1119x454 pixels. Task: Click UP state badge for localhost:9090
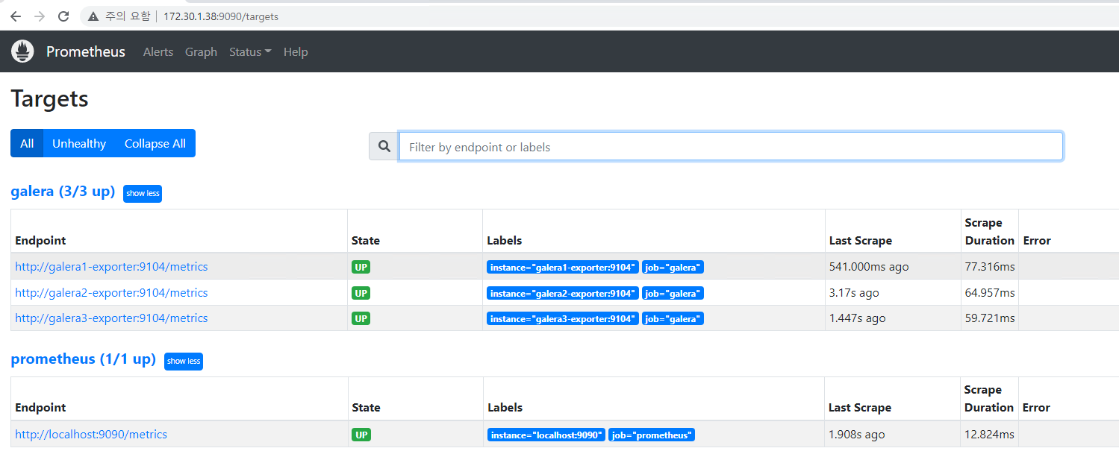pos(361,435)
